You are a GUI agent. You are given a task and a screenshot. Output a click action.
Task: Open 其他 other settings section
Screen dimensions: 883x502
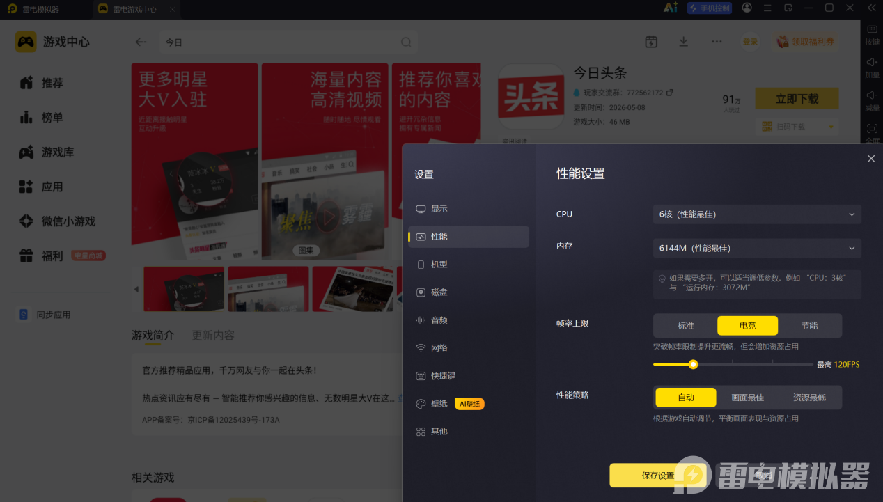468,432
